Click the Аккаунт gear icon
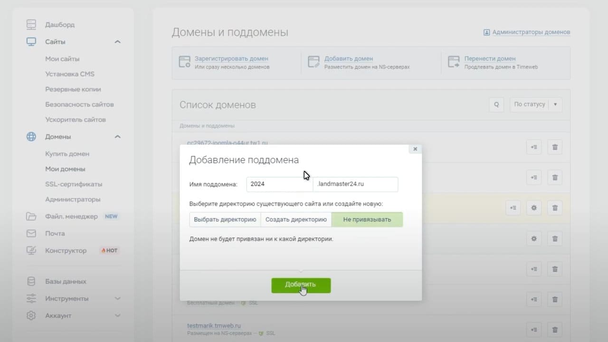Image resolution: width=608 pixels, height=342 pixels. click(x=31, y=316)
